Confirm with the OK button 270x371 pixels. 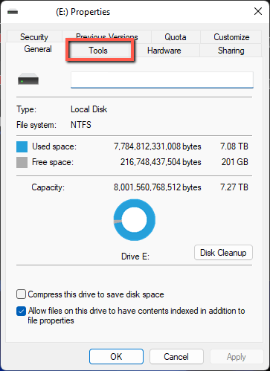point(116,357)
